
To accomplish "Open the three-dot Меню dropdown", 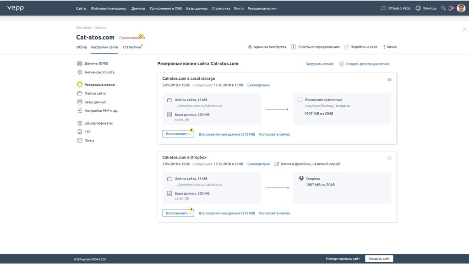I will (389, 47).
